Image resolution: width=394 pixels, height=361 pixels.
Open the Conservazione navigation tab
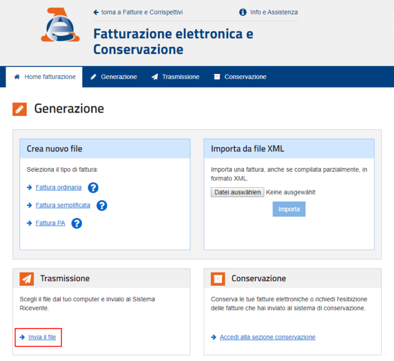pyautogui.click(x=240, y=77)
